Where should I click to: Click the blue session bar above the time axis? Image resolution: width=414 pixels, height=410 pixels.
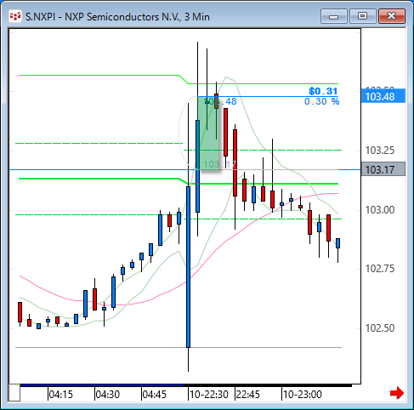tap(102, 385)
